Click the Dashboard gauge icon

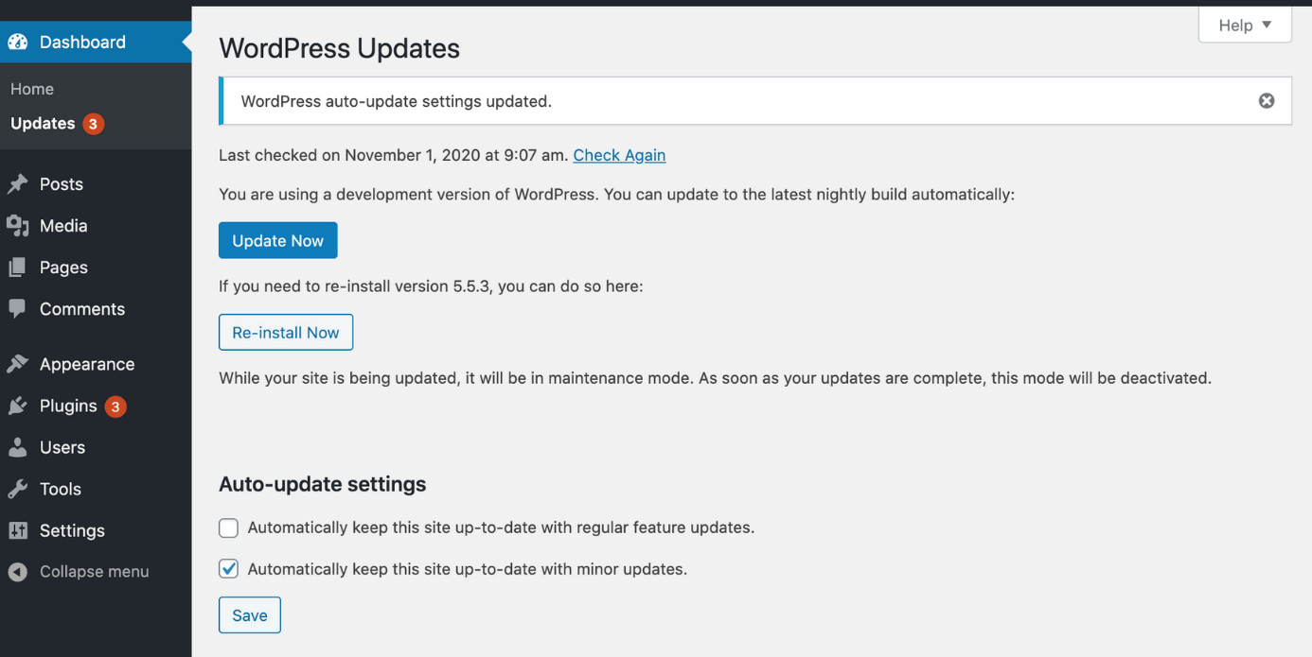coord(18,42)
